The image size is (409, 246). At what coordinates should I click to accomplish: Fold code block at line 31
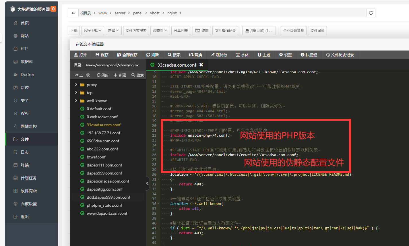[x=158, y=179]
